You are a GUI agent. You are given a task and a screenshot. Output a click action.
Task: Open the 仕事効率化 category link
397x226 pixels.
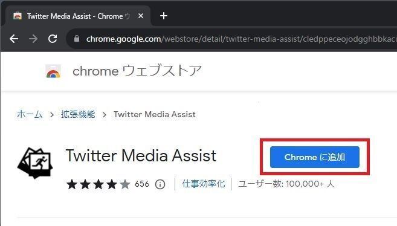coord(203,184)
